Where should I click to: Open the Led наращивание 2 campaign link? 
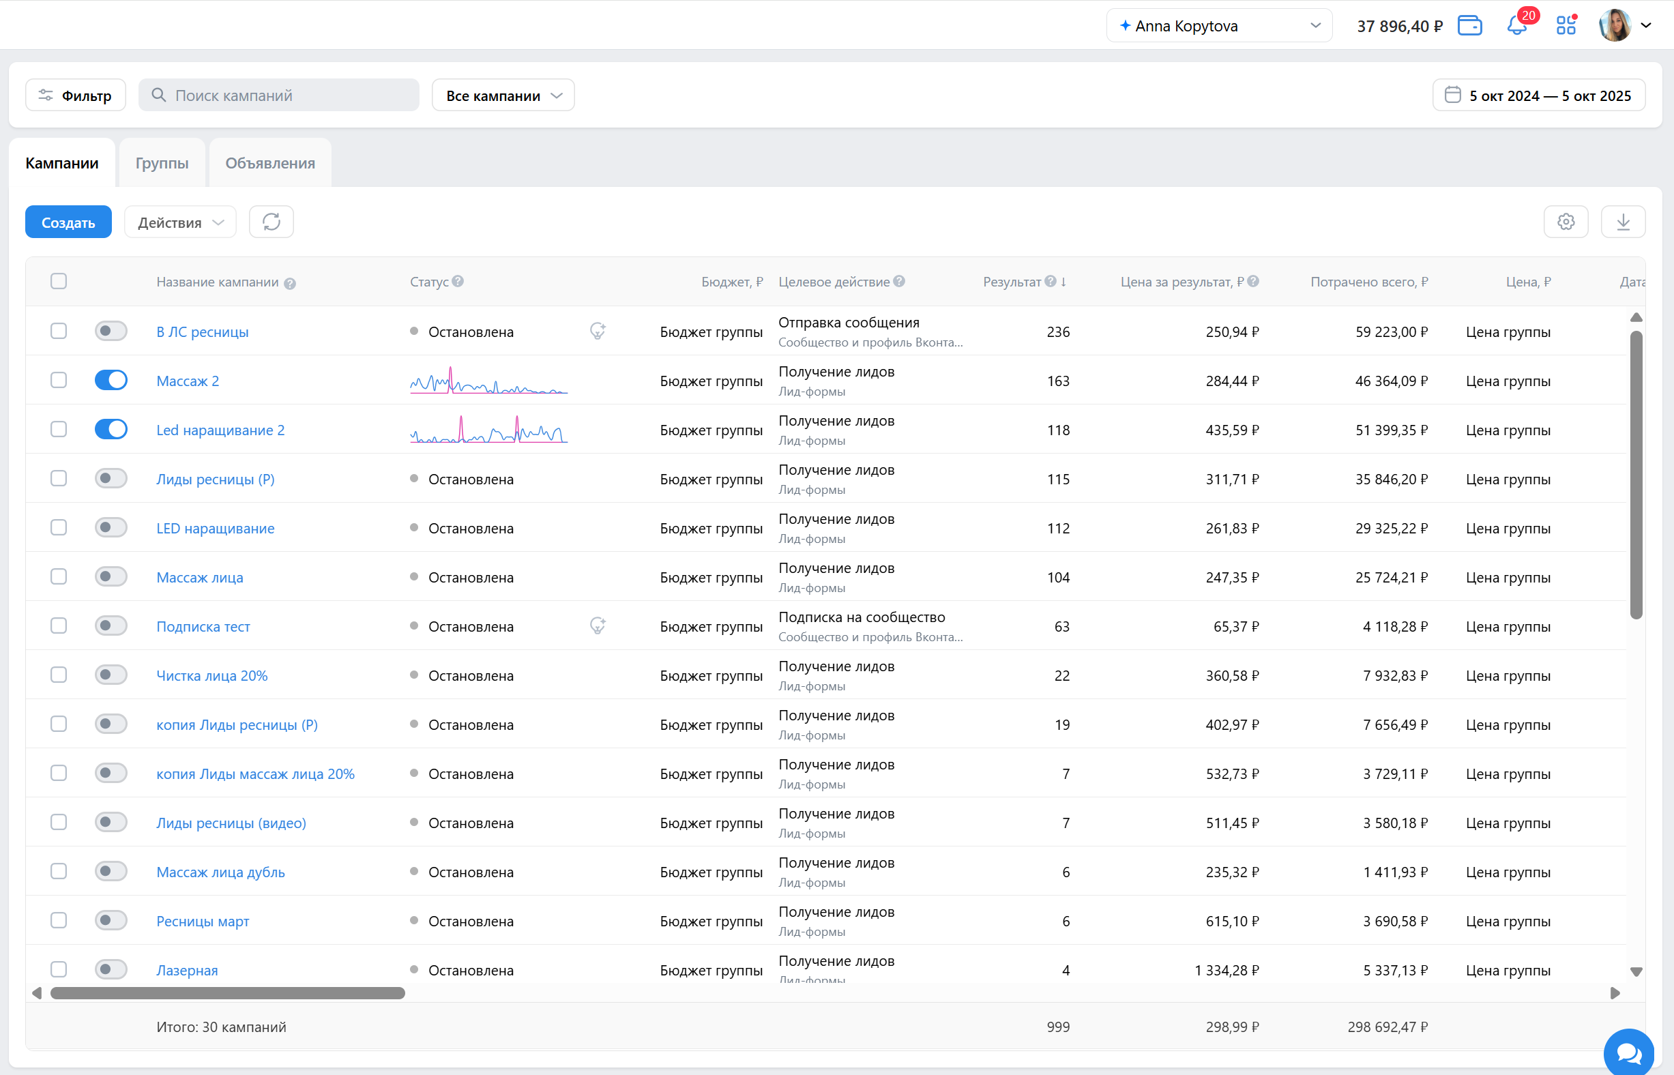coord(220,430)
